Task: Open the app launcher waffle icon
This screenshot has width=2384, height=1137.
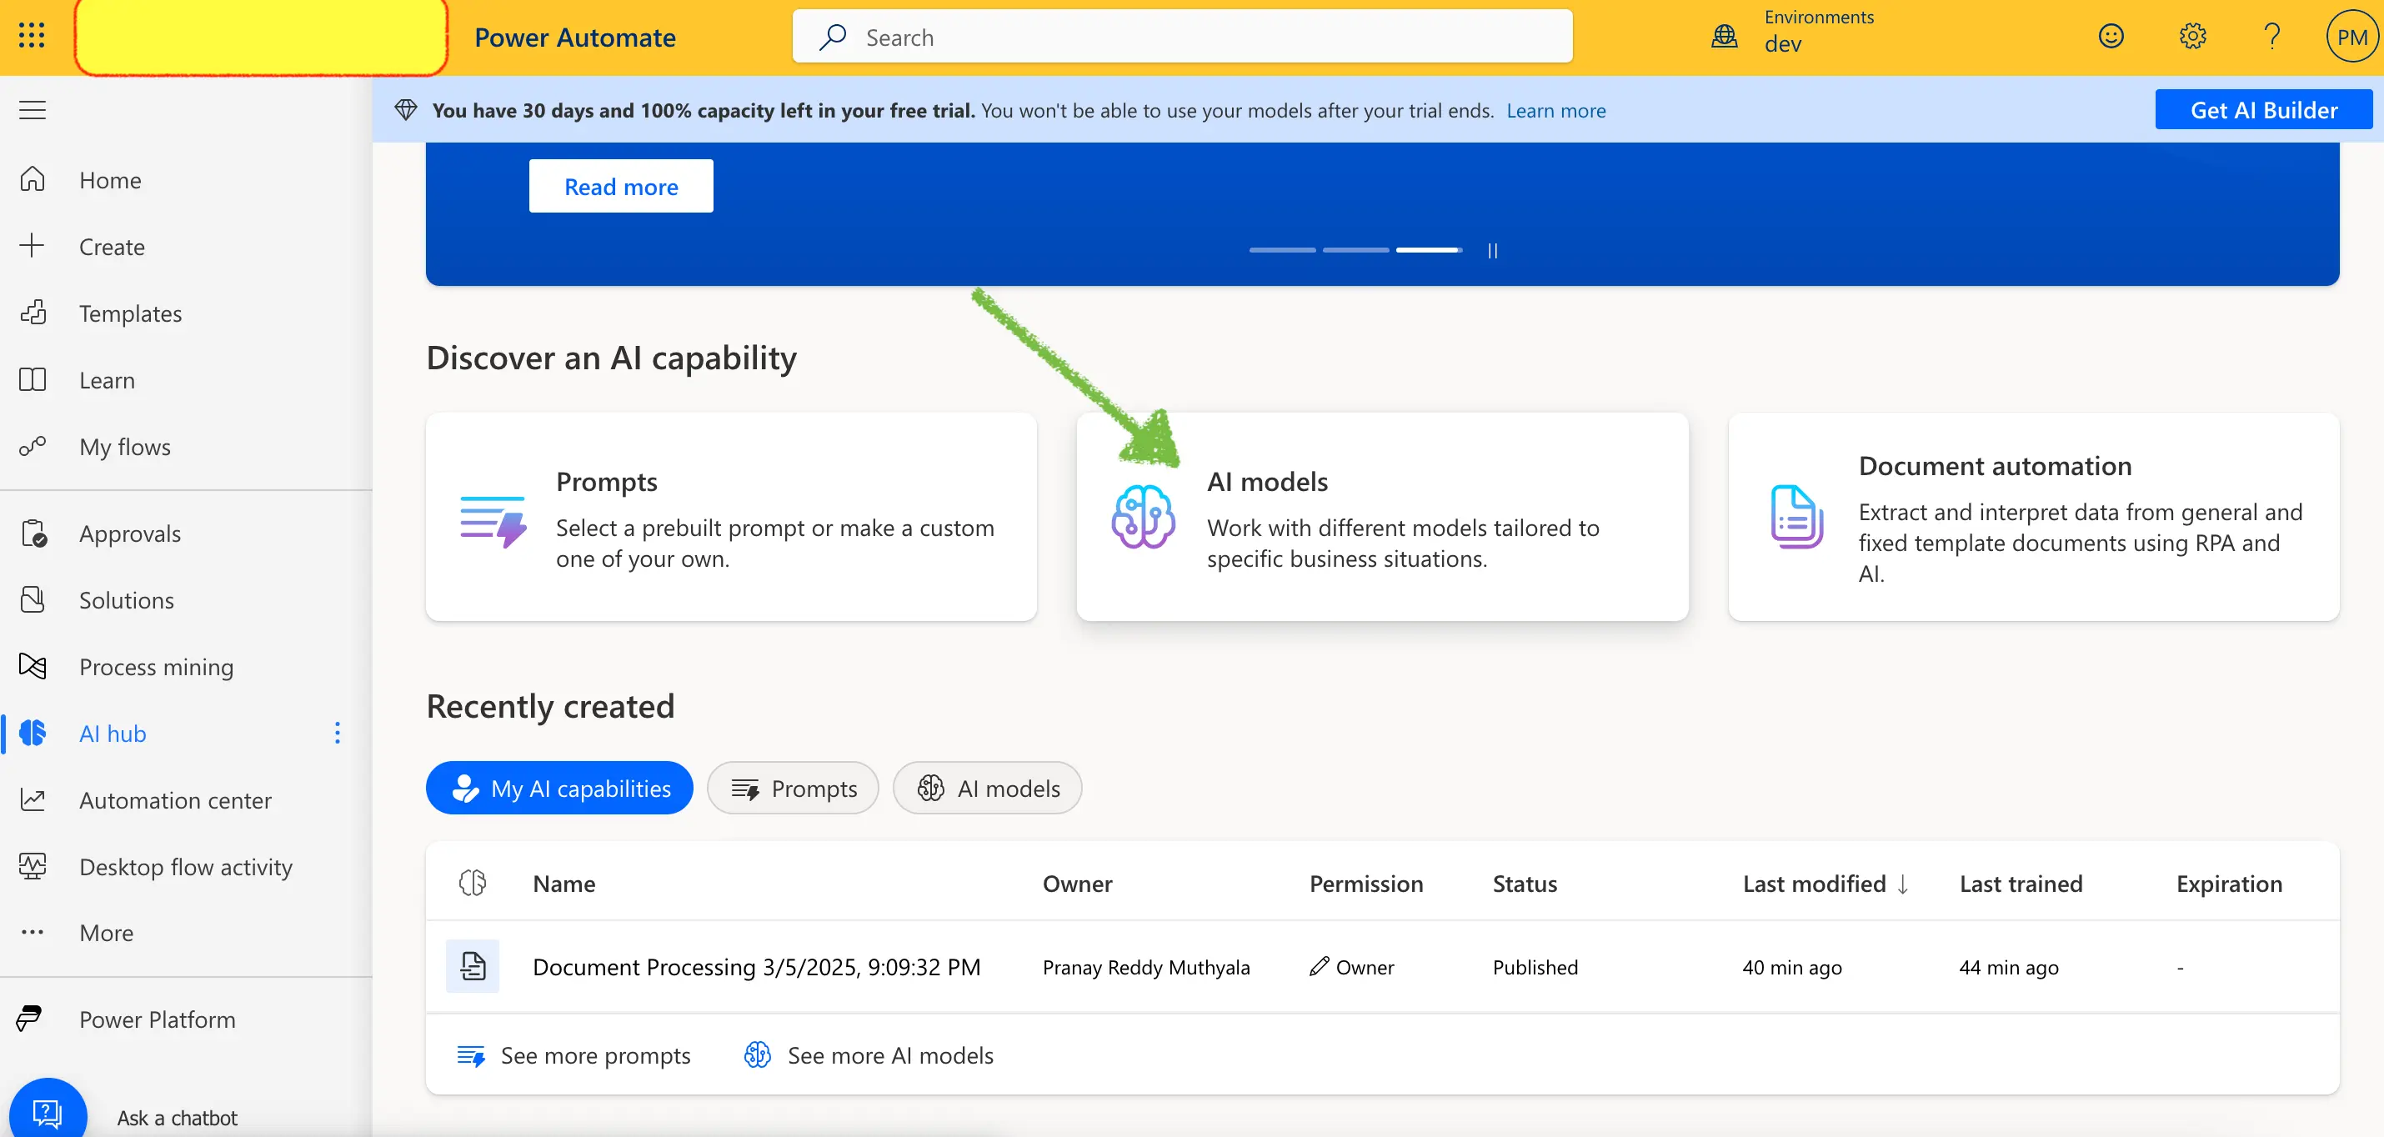Action: [x=32, y=36]
